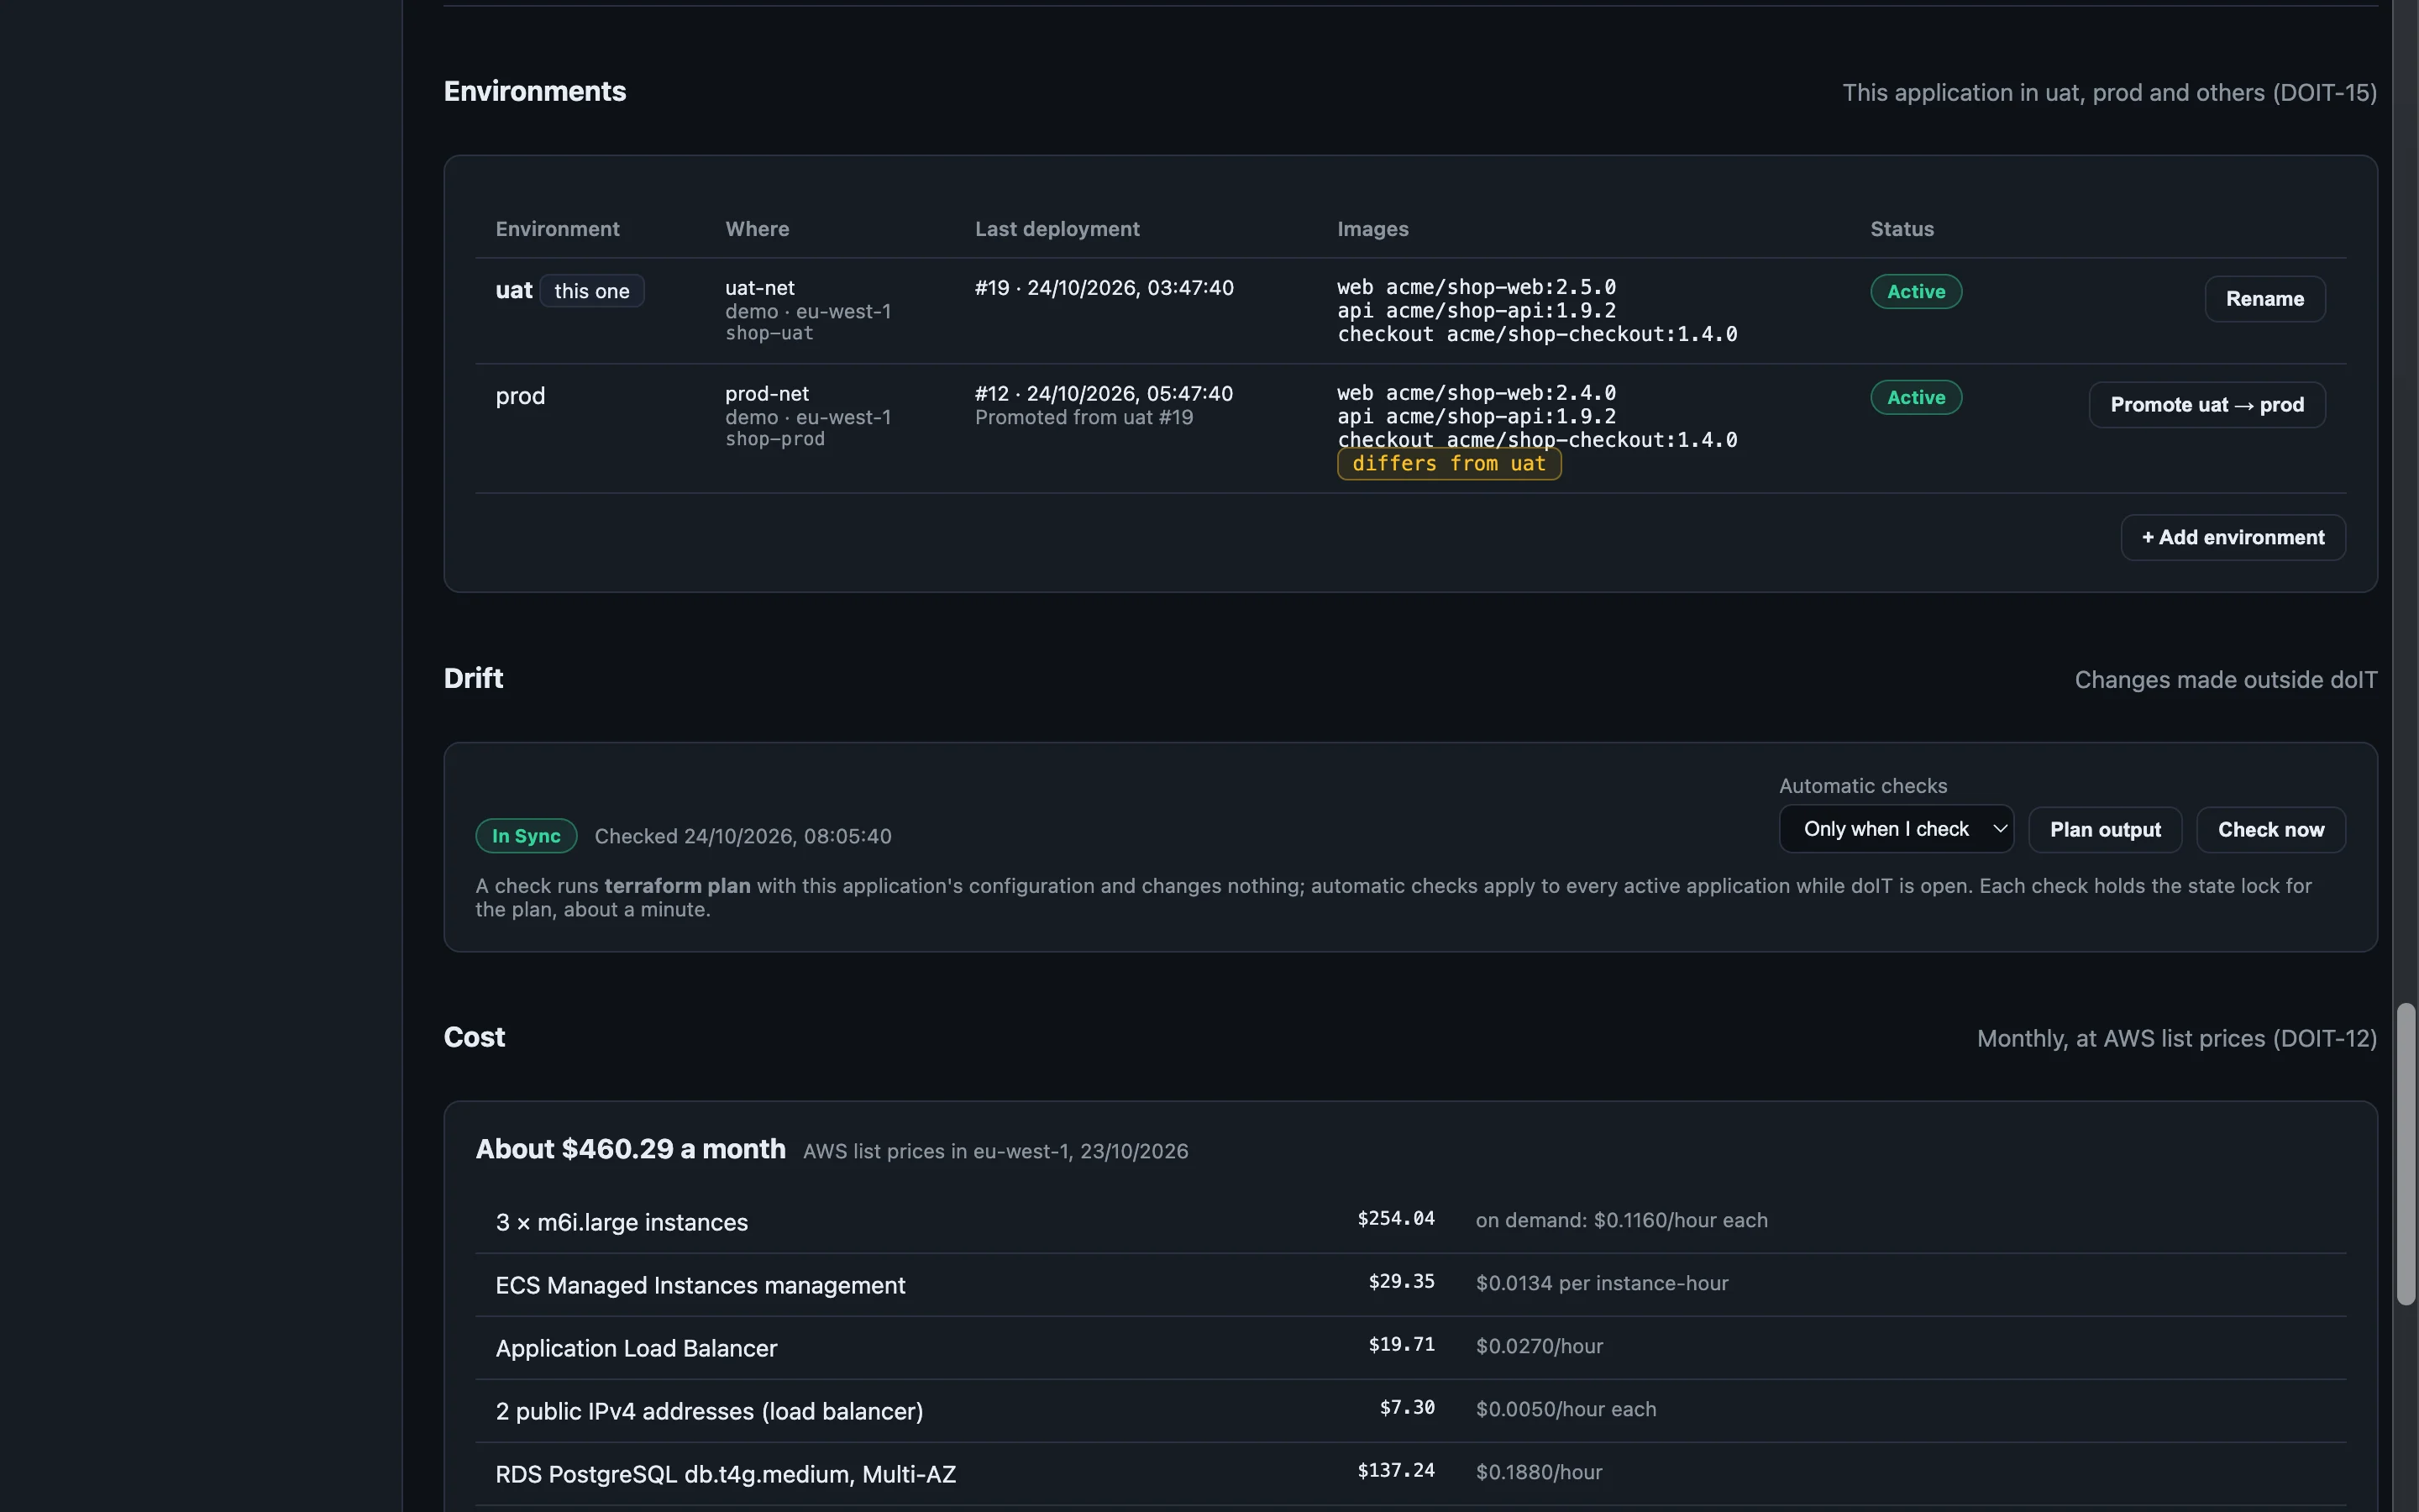Click the Images column header

(x=1372, y=229)
